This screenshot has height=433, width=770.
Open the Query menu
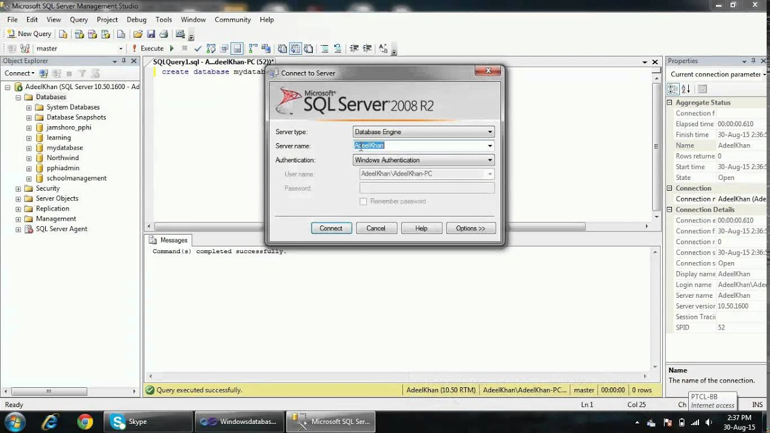click(79, 19)
